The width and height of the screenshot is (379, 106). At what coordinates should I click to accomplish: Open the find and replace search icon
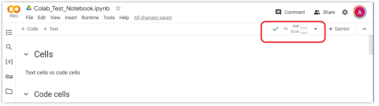tap(9, 47)
